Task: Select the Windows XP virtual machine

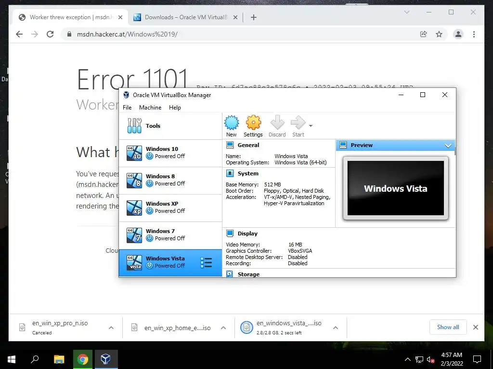Action: pos(170,208)
